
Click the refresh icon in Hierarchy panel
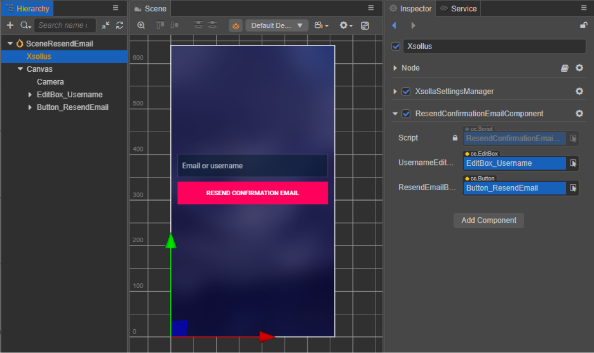(x=119, y=25)
